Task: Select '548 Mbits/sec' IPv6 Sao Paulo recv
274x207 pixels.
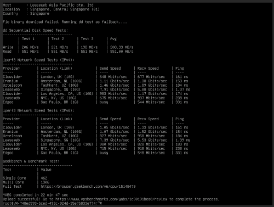Action: pos(151,153)
